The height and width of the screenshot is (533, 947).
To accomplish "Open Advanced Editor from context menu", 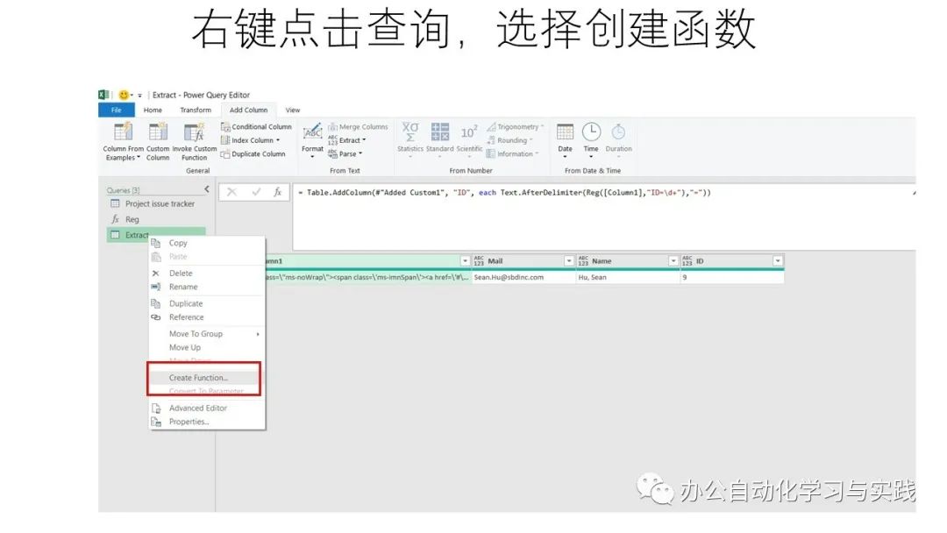I will coord(207,408).
